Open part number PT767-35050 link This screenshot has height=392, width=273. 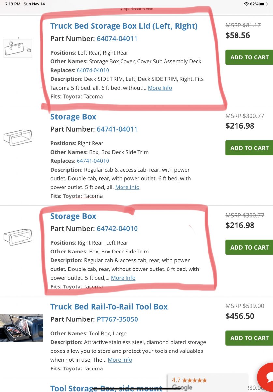pyautogui.click(x=117, y=319)
